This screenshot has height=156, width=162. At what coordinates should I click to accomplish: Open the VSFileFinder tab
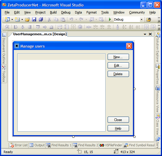tap(111, 145)
